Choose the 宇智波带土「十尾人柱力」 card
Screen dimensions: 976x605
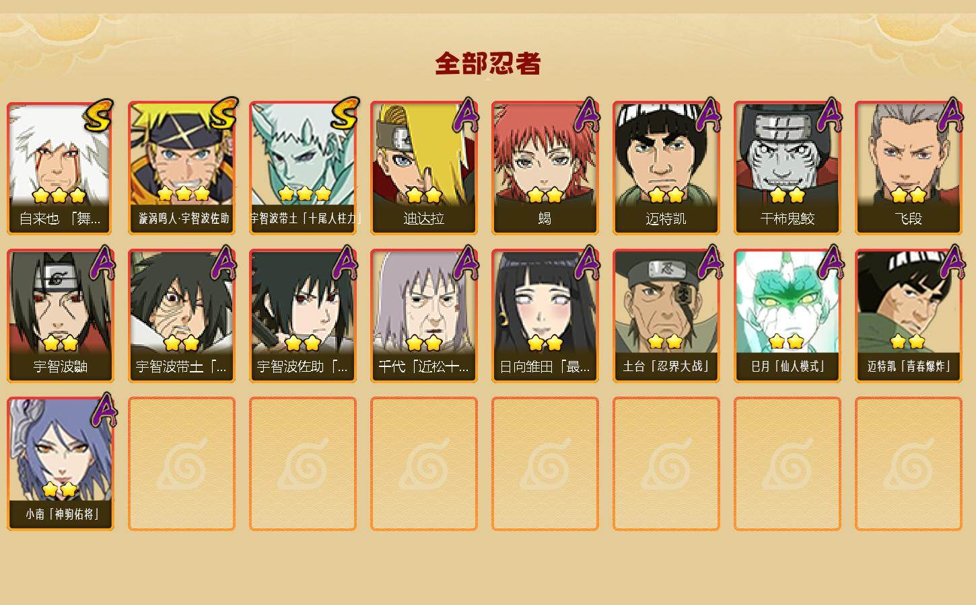pos(303,168)
